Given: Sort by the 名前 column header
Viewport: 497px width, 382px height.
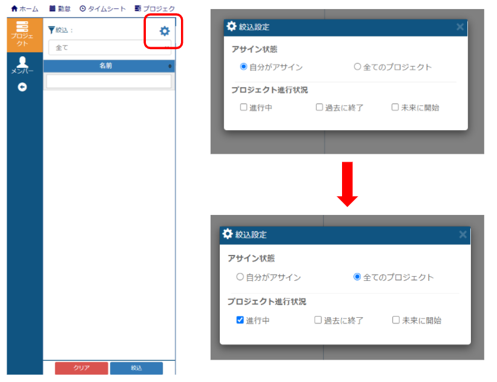Looking at the screenshot, I should 109,66.
